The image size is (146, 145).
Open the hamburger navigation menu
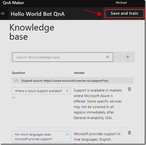click(3, 13)
